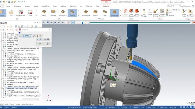
Task: Toggle yellow arc icon in Backplot dialog
Action: coord(37,36)
